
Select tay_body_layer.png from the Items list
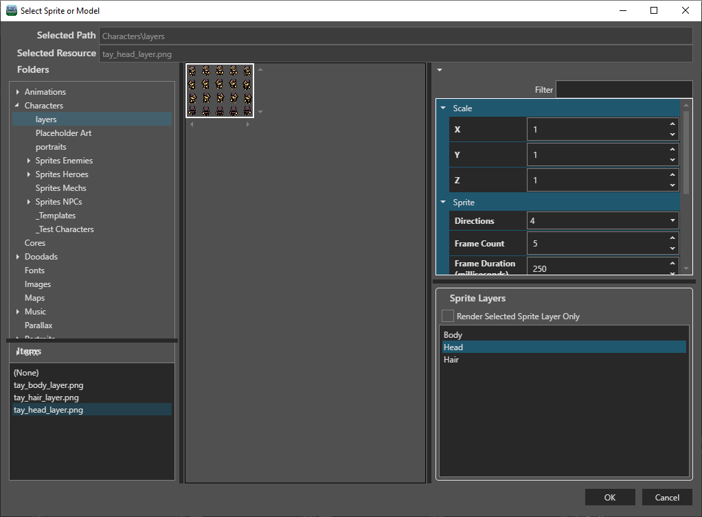click(49, 385)
